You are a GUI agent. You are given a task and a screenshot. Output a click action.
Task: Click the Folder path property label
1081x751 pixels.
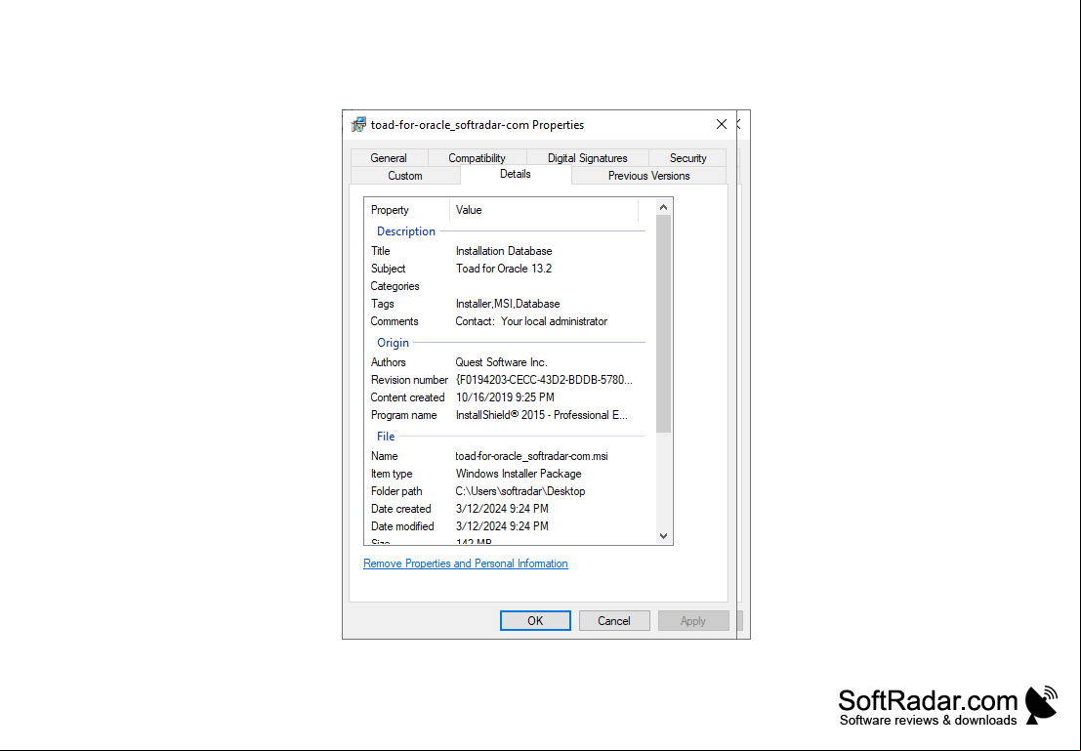396,491
